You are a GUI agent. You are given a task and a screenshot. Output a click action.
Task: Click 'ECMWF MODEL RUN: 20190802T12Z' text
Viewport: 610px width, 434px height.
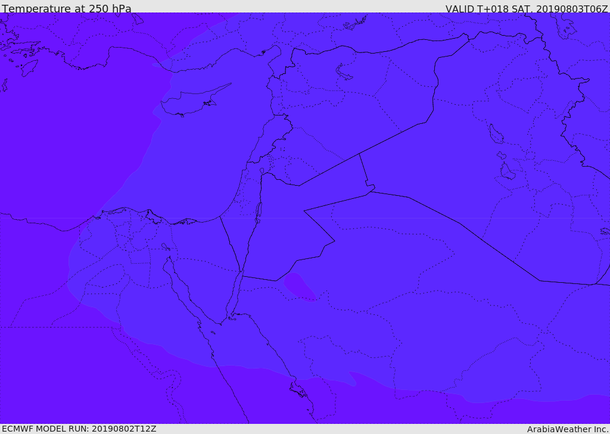pyautogui.click(x=79, y=429)
